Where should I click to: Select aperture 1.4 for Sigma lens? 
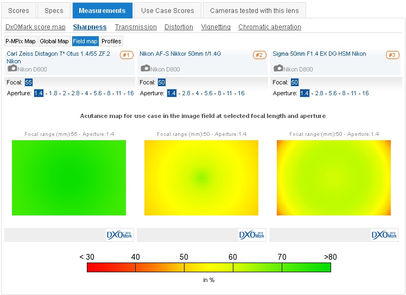pos(304,93)
